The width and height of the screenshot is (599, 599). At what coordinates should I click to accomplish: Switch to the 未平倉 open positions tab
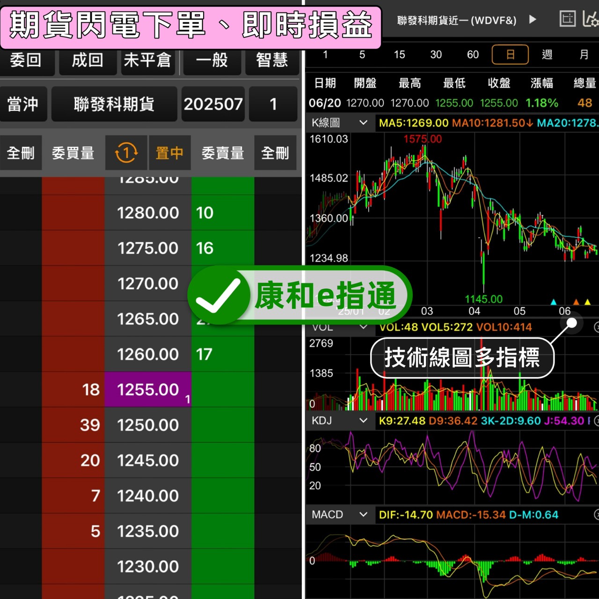click(x=148, y=61)
